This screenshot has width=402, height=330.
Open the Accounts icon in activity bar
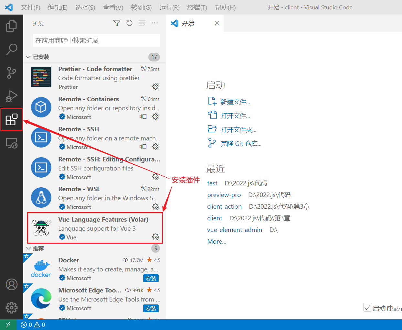point(12,284)
